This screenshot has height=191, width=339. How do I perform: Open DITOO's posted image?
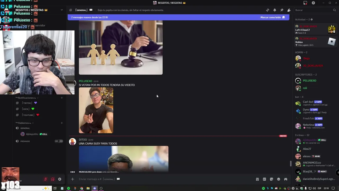tap(123, 159)
